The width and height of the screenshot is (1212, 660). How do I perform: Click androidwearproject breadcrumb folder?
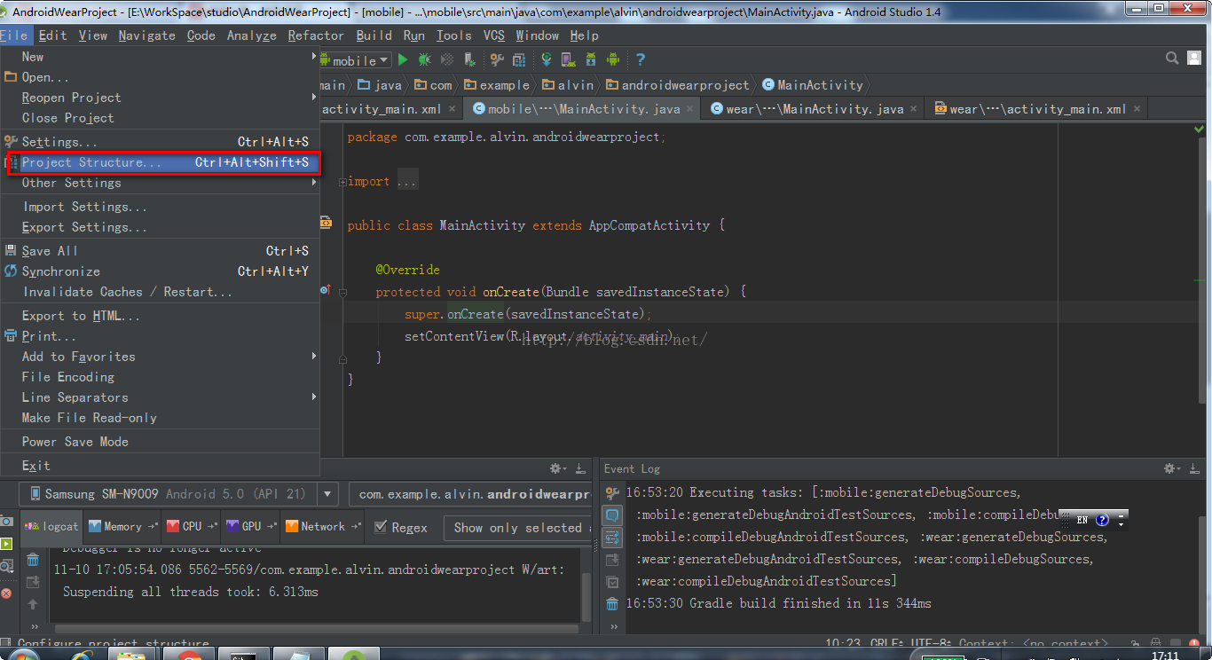click(678, 85)
